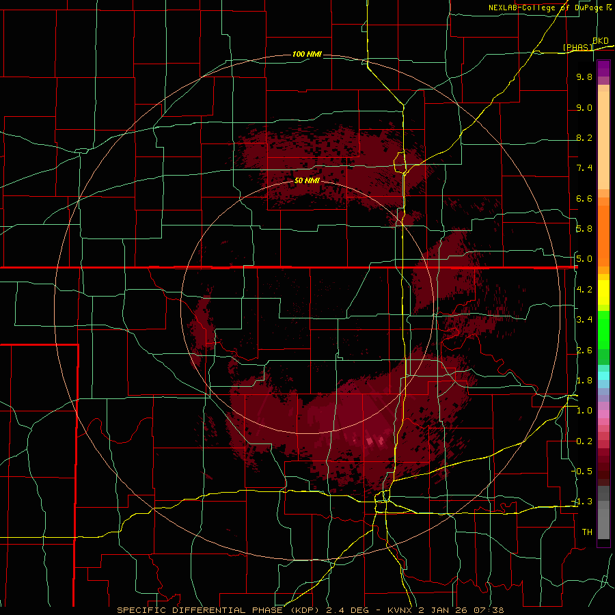Click the "KVNX" radar site identifier
The image size is (615, 615).
click(401, 610)
